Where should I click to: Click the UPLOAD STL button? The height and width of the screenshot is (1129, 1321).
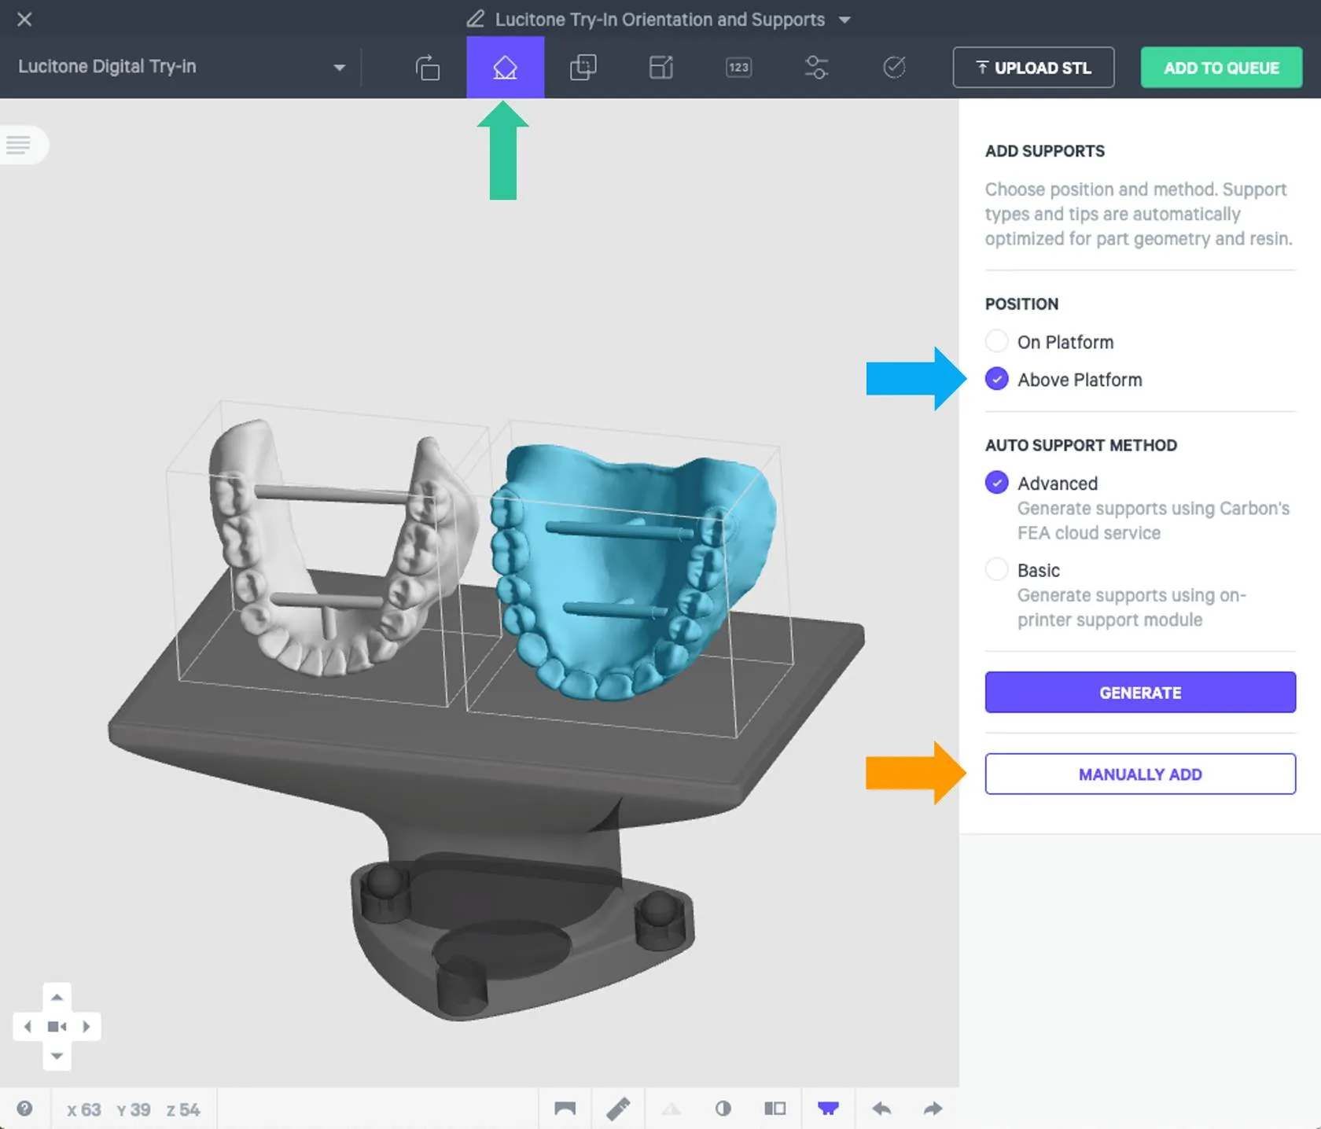click(1033, 68)
